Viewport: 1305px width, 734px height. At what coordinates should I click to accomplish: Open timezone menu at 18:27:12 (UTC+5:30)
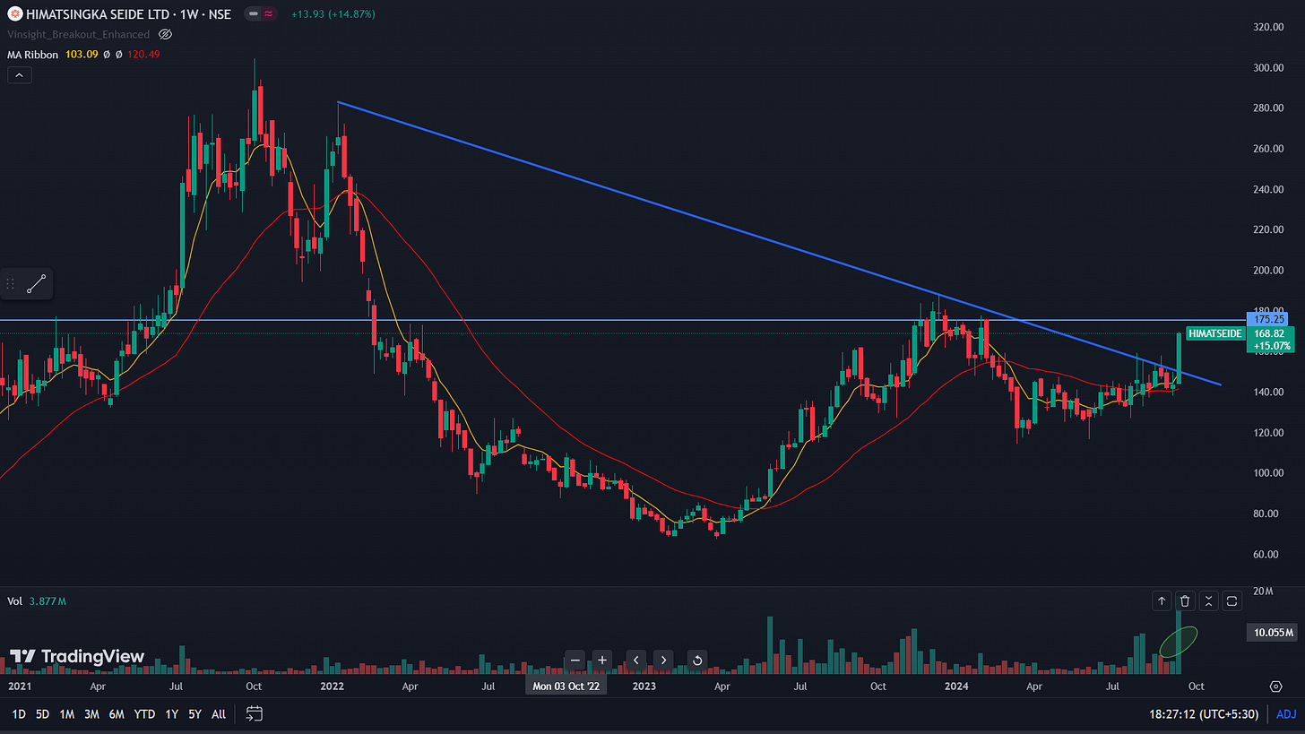point(1202,714)
